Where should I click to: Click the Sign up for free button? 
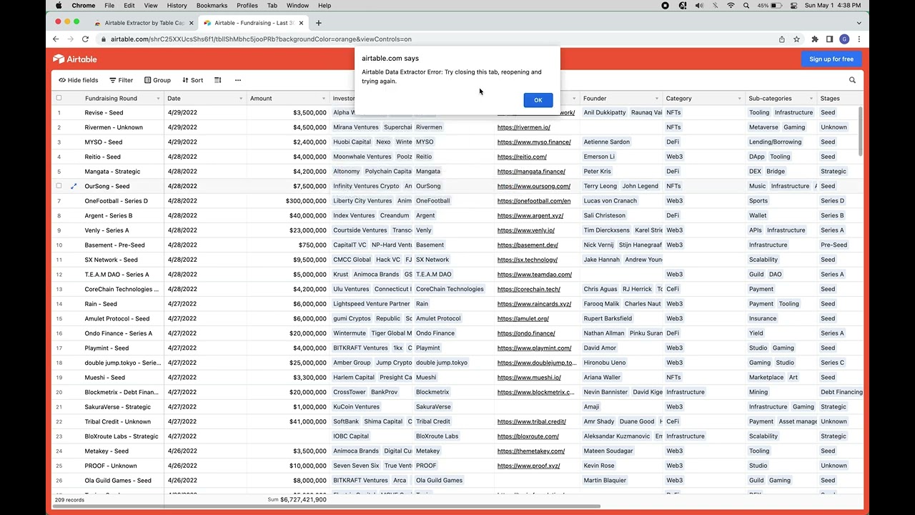831,59
